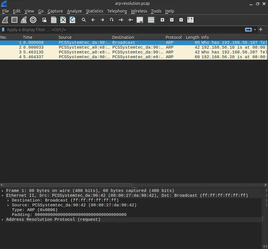Go forward in packet history
Image resolution: width=268 pixels, height=249 pixels.
pos(102,20)
